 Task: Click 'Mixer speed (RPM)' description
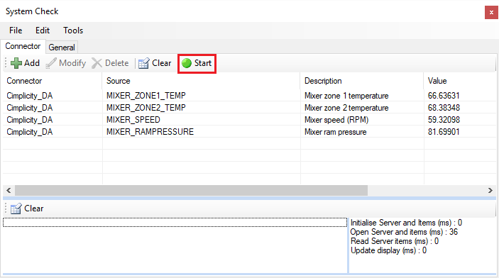336,120
